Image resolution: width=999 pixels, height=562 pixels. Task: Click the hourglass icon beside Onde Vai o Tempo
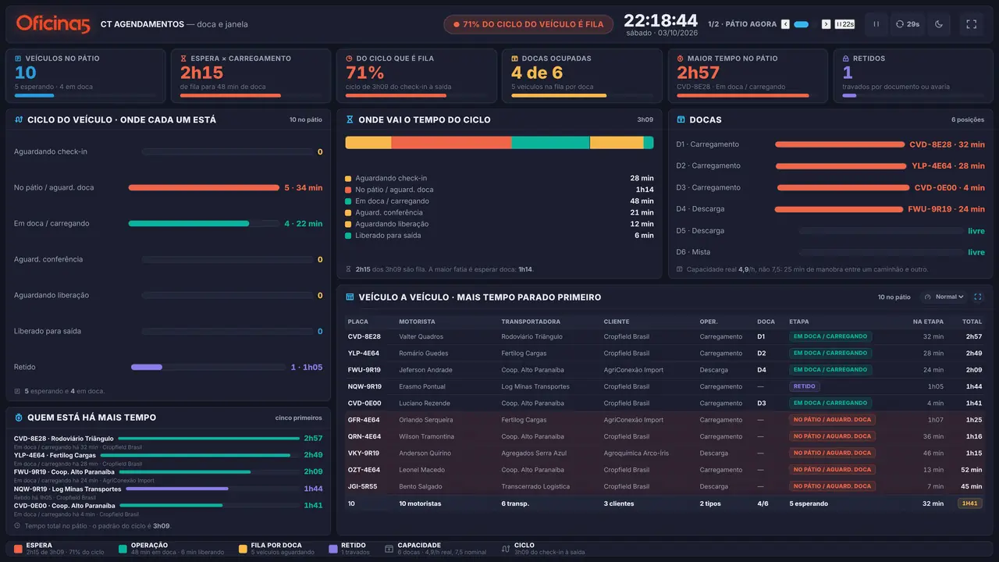pyautogui.click(x=350, y=119)
